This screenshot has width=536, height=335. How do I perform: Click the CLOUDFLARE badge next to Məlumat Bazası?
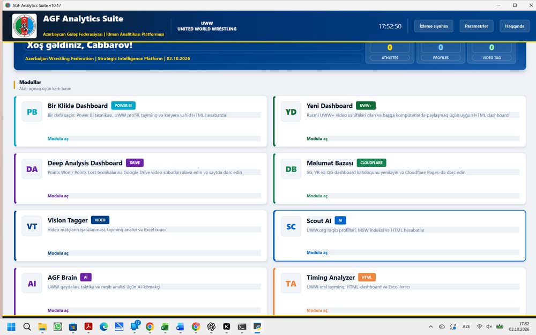[x=371, y=163]
